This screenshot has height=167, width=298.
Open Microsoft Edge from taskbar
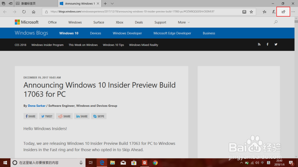pos(102,163)
